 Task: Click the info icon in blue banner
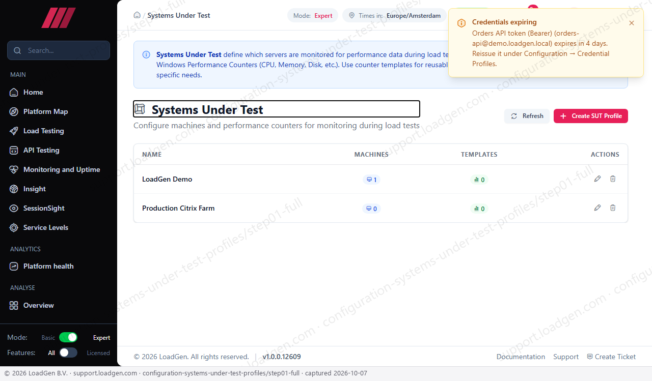point(146,54)
